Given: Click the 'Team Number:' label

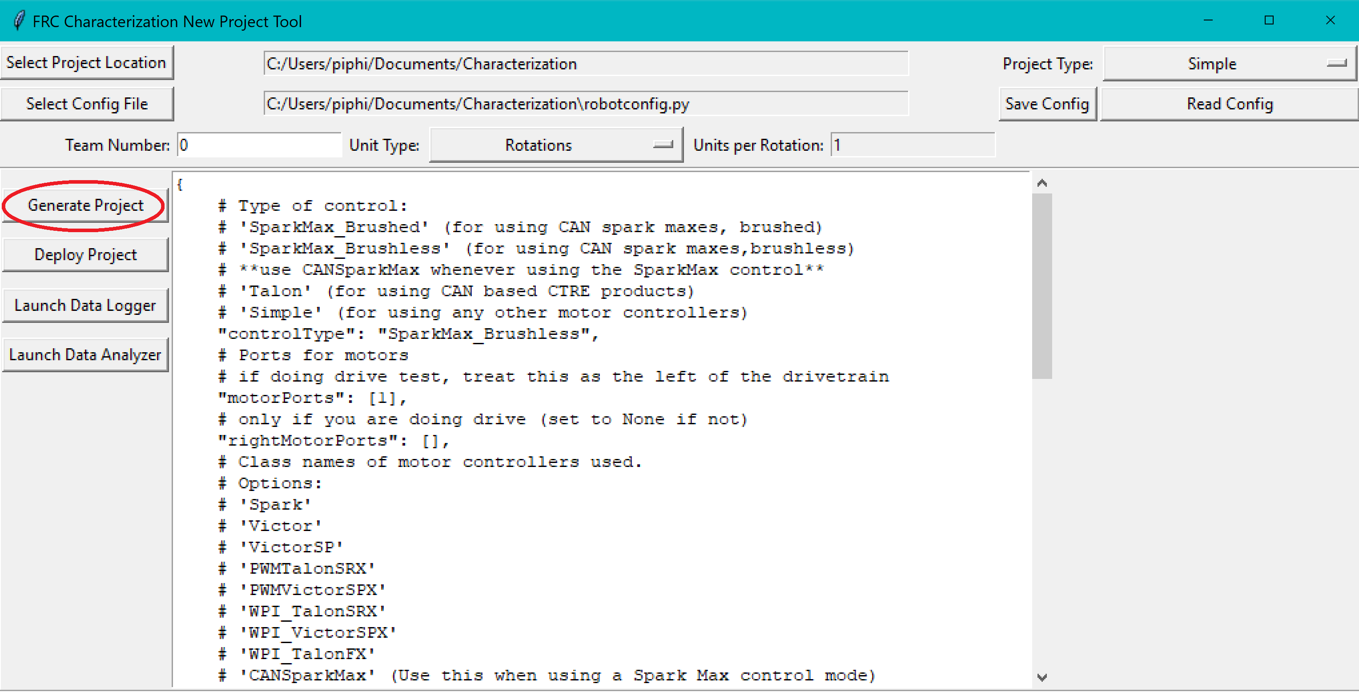Looking at the screenshot, I should coord(117,145).
